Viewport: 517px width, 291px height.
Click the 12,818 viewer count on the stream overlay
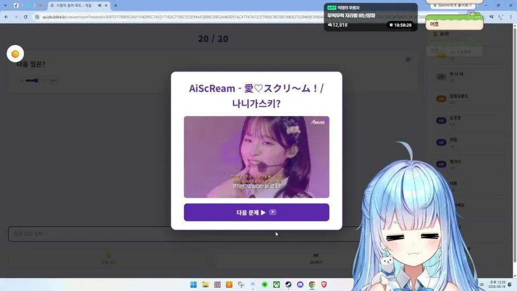[338, 25]
